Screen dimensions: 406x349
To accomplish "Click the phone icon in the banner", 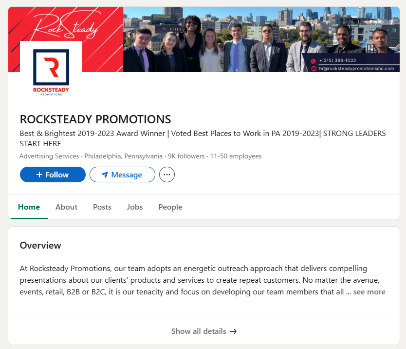I will coord(314,60).
